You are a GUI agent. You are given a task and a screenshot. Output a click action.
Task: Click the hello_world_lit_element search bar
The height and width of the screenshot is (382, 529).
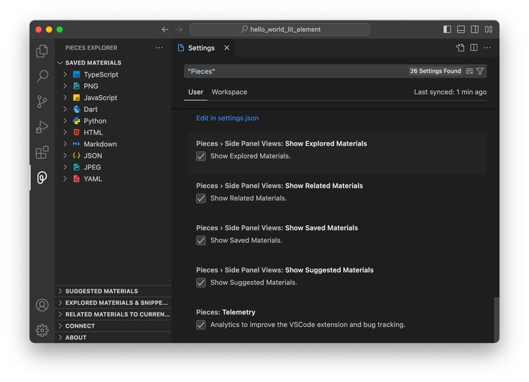pyautogui.click(x=280, y=29)
